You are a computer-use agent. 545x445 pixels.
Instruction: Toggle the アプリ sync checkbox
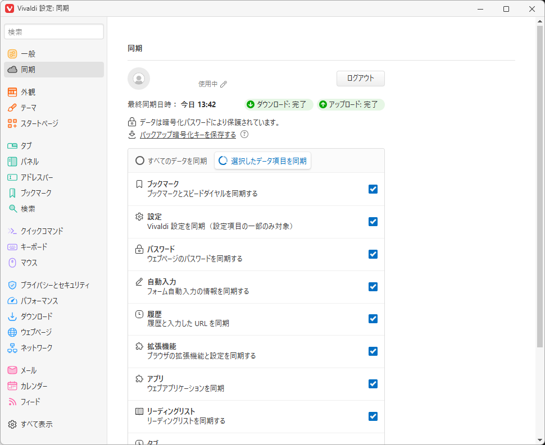373,384
